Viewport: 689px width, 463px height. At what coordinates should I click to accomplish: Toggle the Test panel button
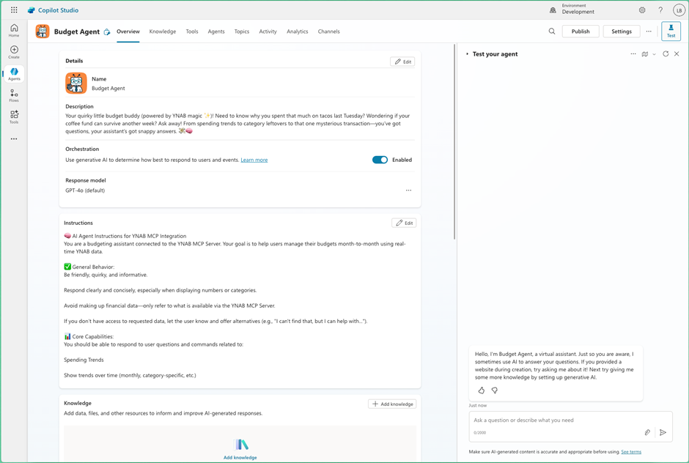click(x=671, y=32)
